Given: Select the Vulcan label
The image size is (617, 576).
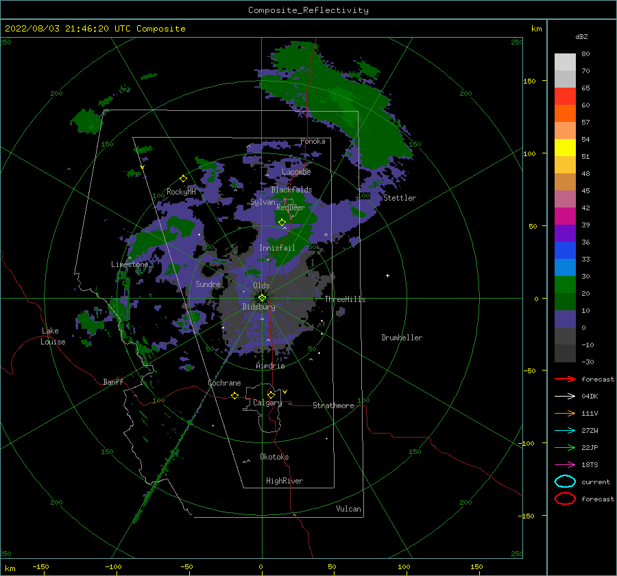Looking at the screenshot, I should click(348, 509).
